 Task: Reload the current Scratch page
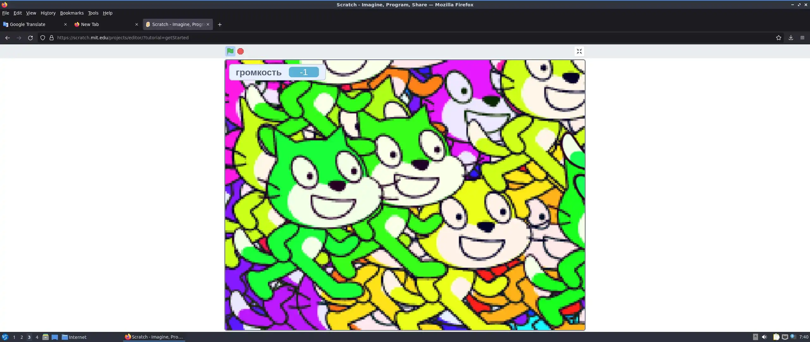(30, 38)
